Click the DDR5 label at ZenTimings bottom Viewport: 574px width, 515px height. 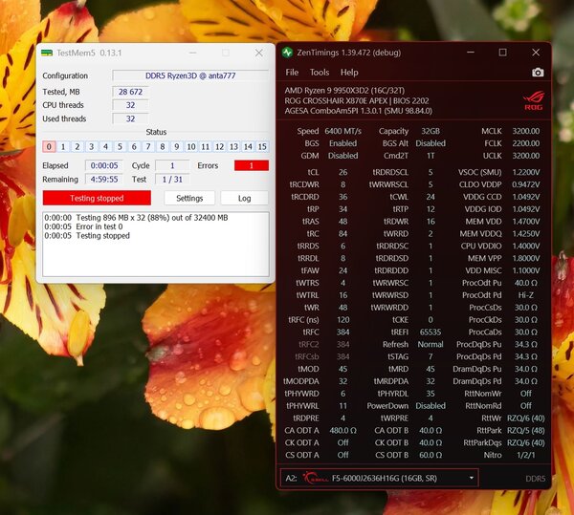535,479
